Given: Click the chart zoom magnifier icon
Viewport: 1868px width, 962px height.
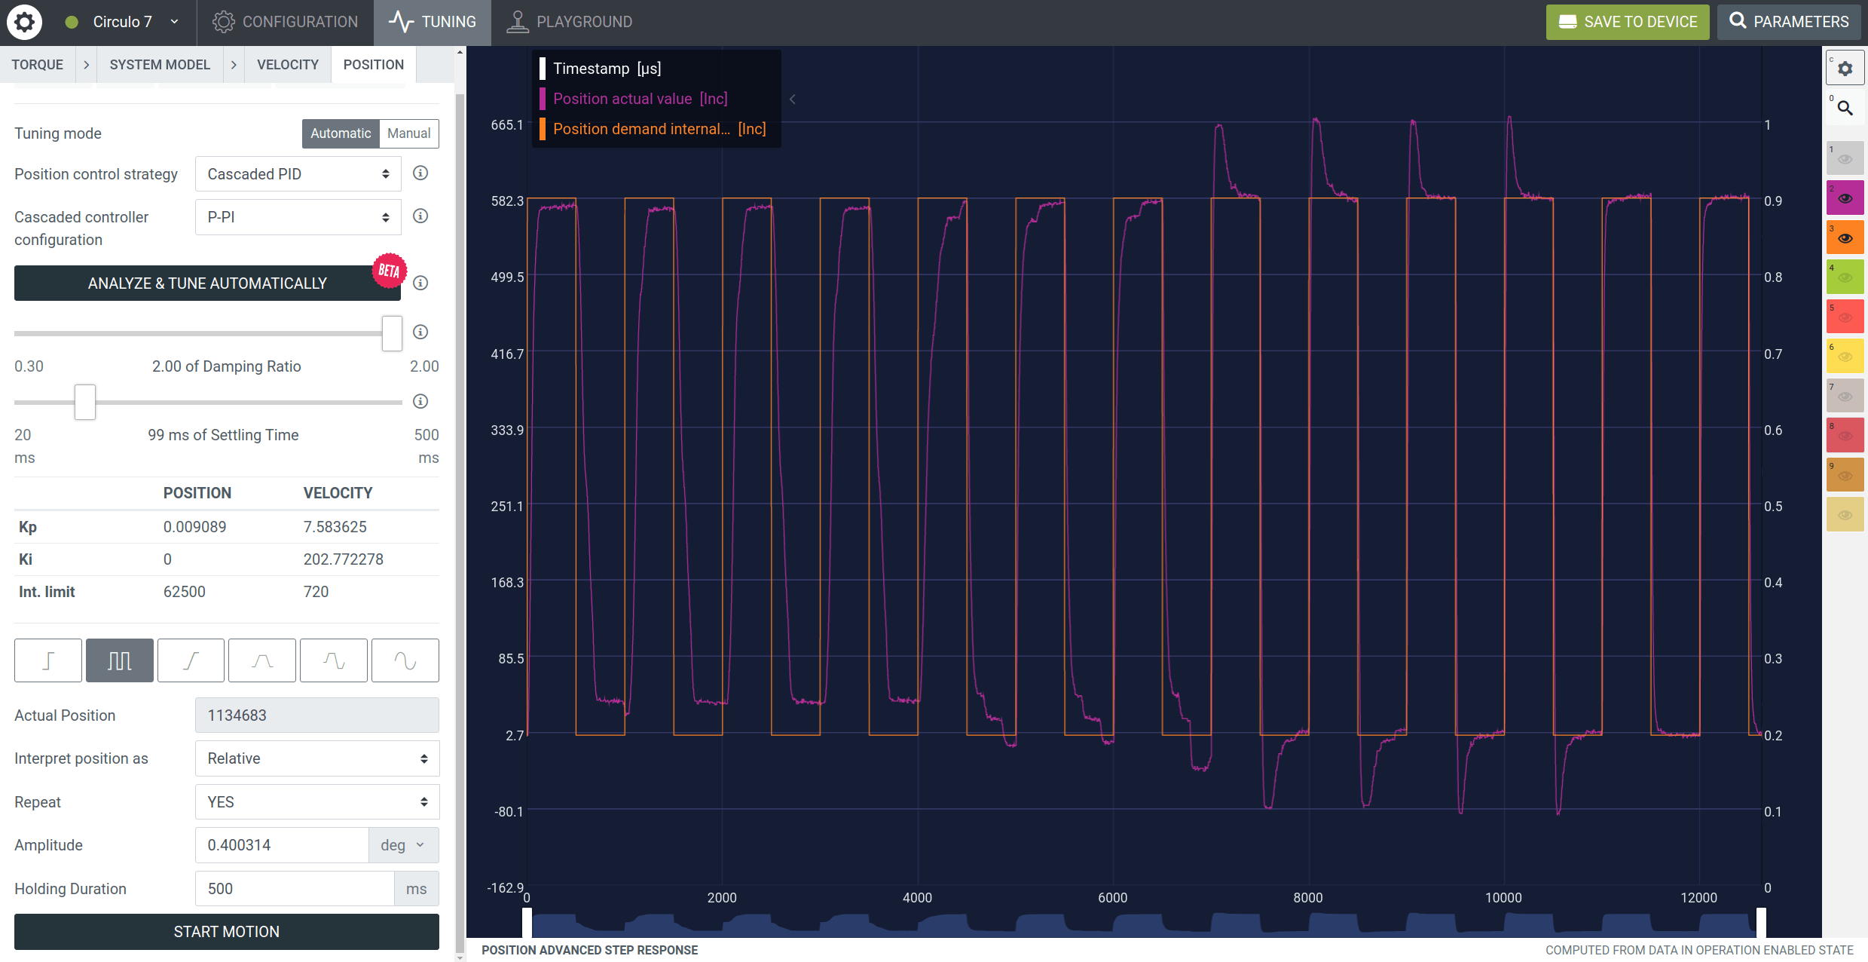Looking at the screenshot, I should tap(1845, 109).
